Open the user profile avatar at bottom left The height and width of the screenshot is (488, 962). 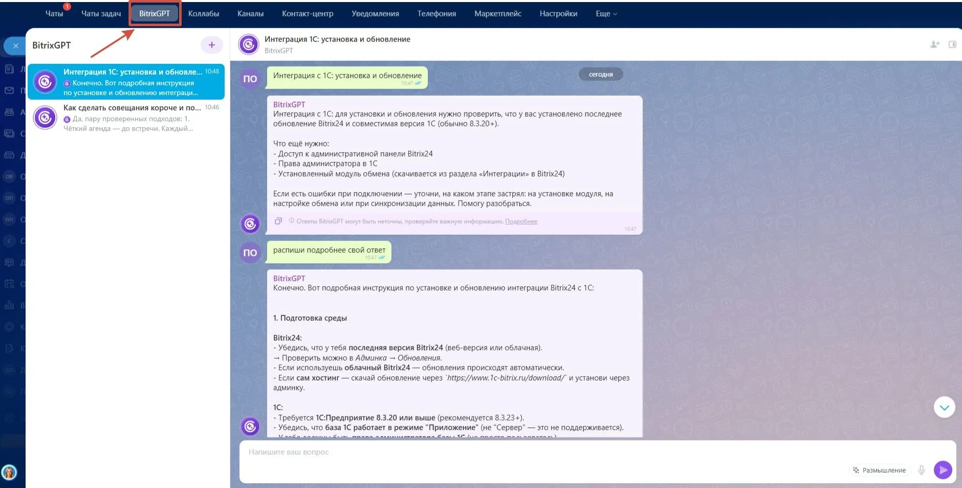click(x=9, y=472)
